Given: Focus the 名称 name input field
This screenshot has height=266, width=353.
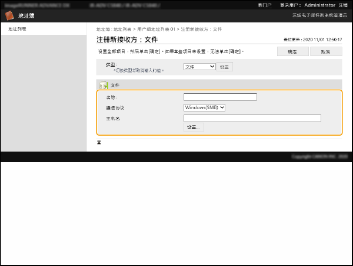Looking at the screenshot, I should pyautogui.click(x=220, y=97).
